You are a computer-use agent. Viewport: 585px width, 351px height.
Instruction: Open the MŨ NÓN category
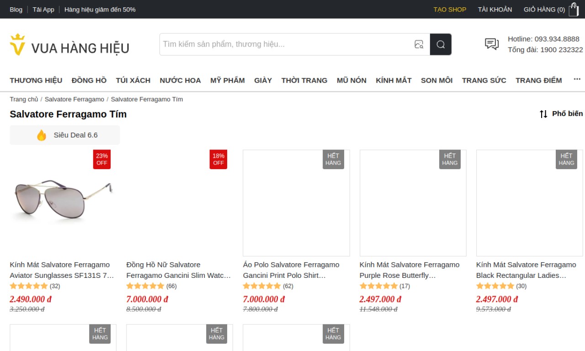coord(351,80)
